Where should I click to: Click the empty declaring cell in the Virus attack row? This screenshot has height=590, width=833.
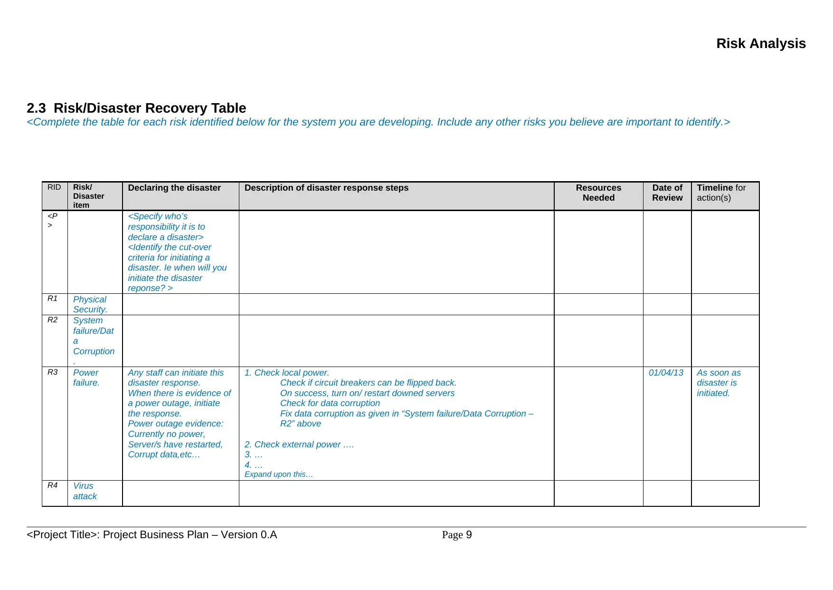[180, 493]
